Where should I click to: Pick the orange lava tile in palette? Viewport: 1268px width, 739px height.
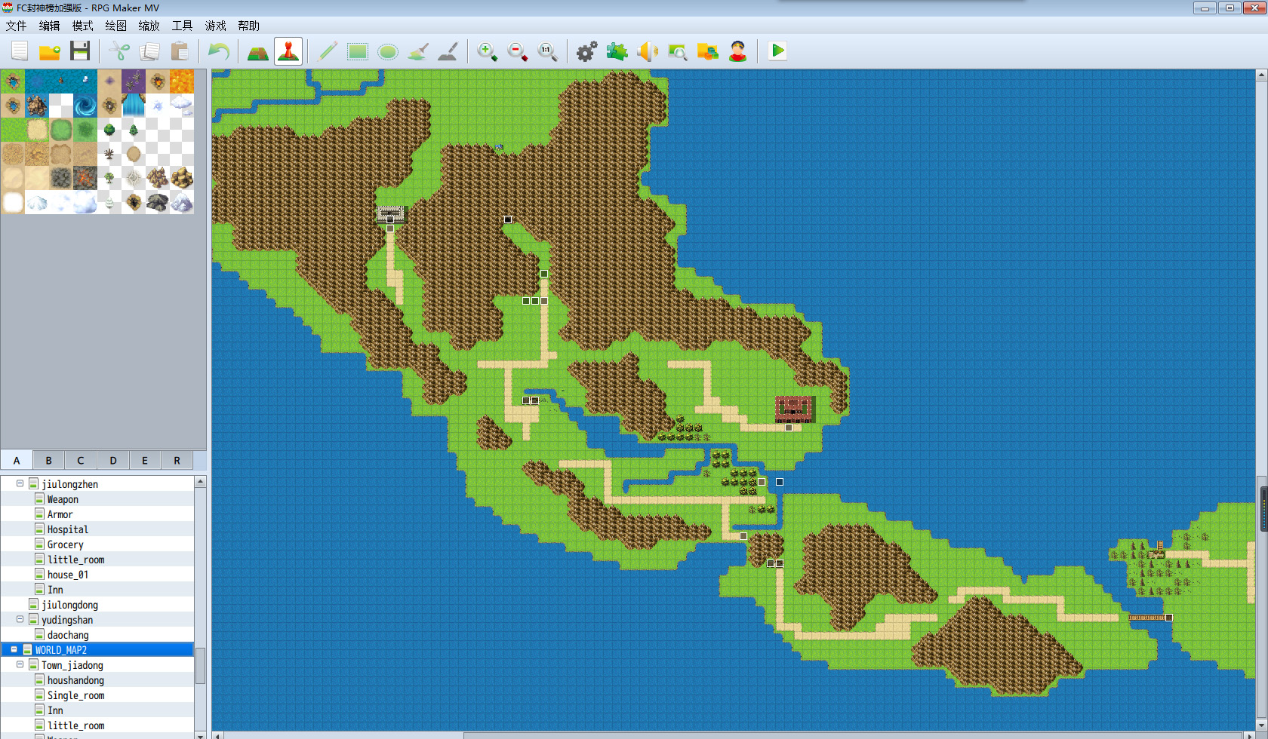click(182, 81)
